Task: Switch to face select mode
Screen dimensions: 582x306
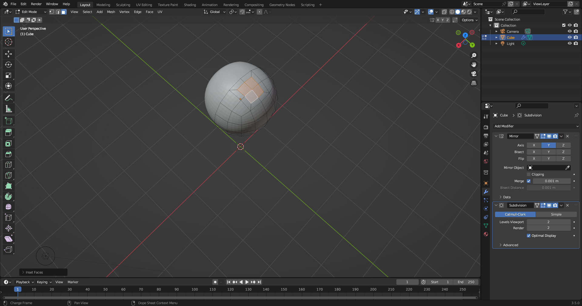Action: pyautogui.click(x=64, y=12)
